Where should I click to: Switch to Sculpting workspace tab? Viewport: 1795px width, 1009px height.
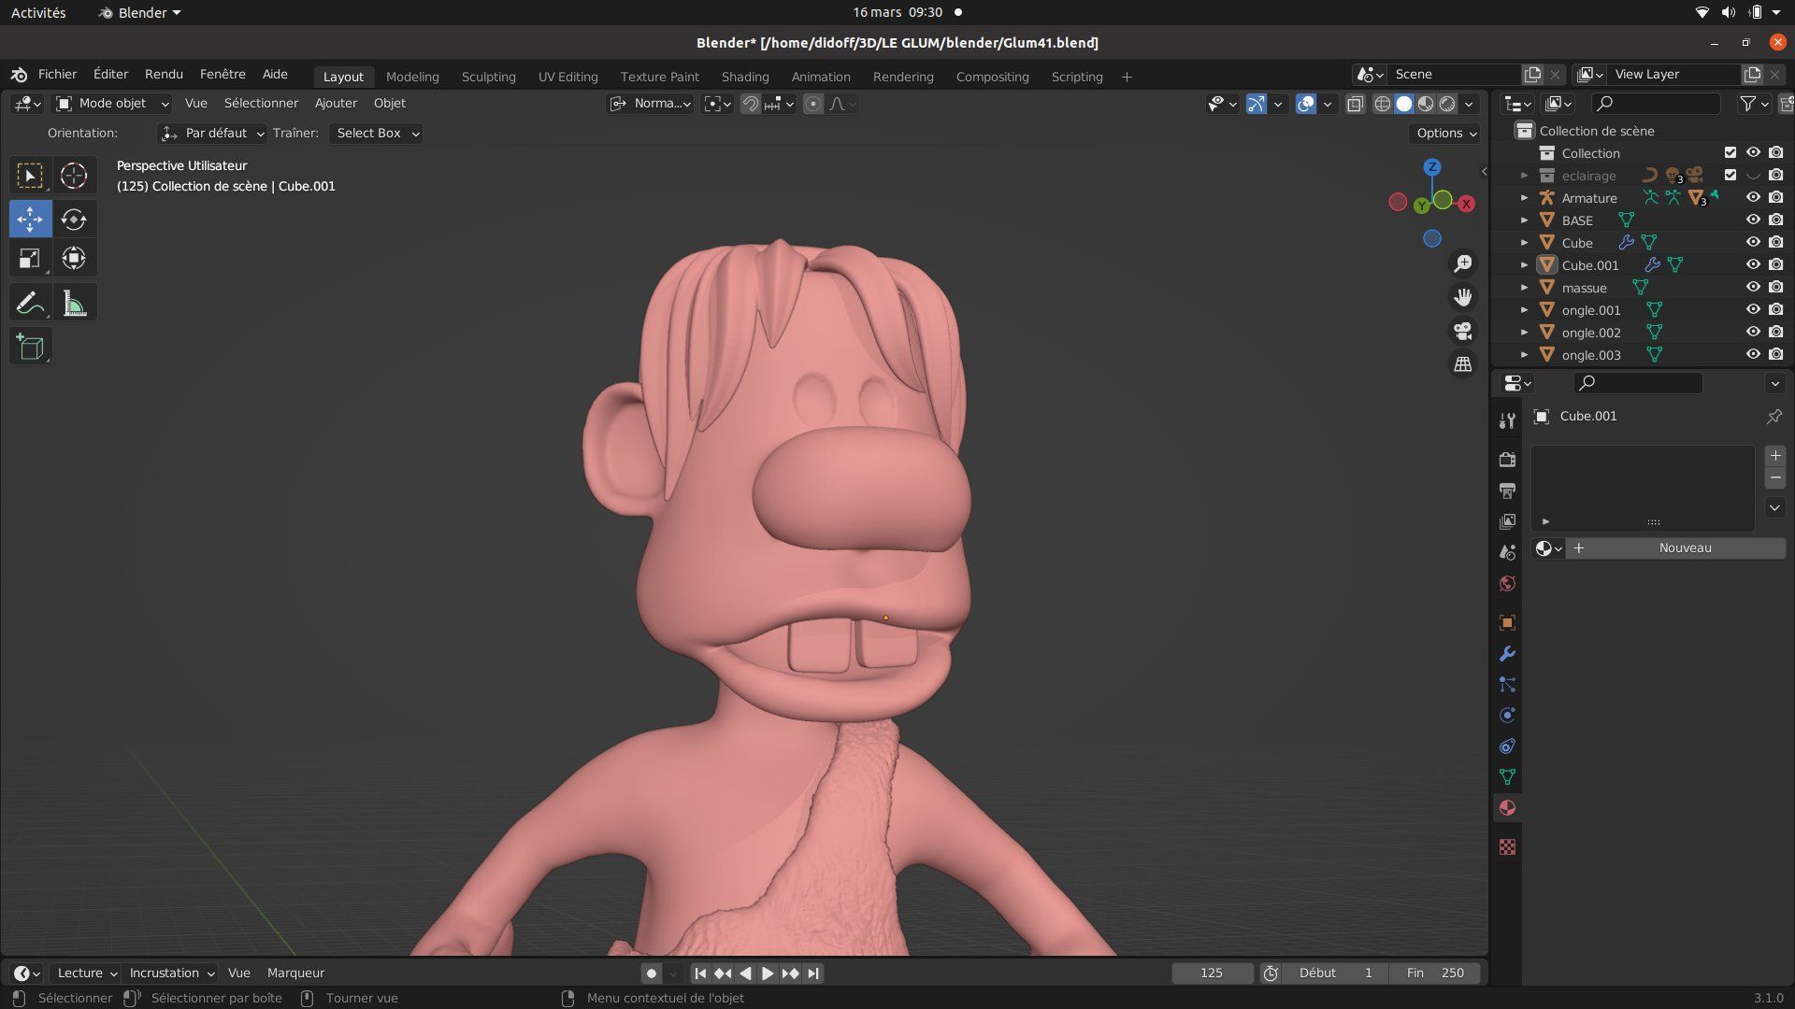click(x=488, y=77)
